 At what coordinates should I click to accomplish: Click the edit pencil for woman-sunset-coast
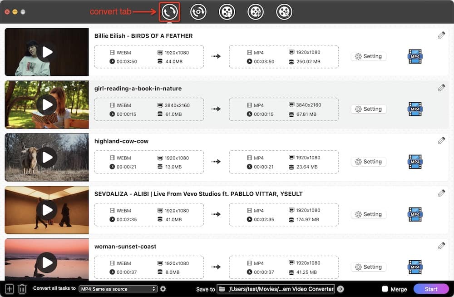point(441,246)
